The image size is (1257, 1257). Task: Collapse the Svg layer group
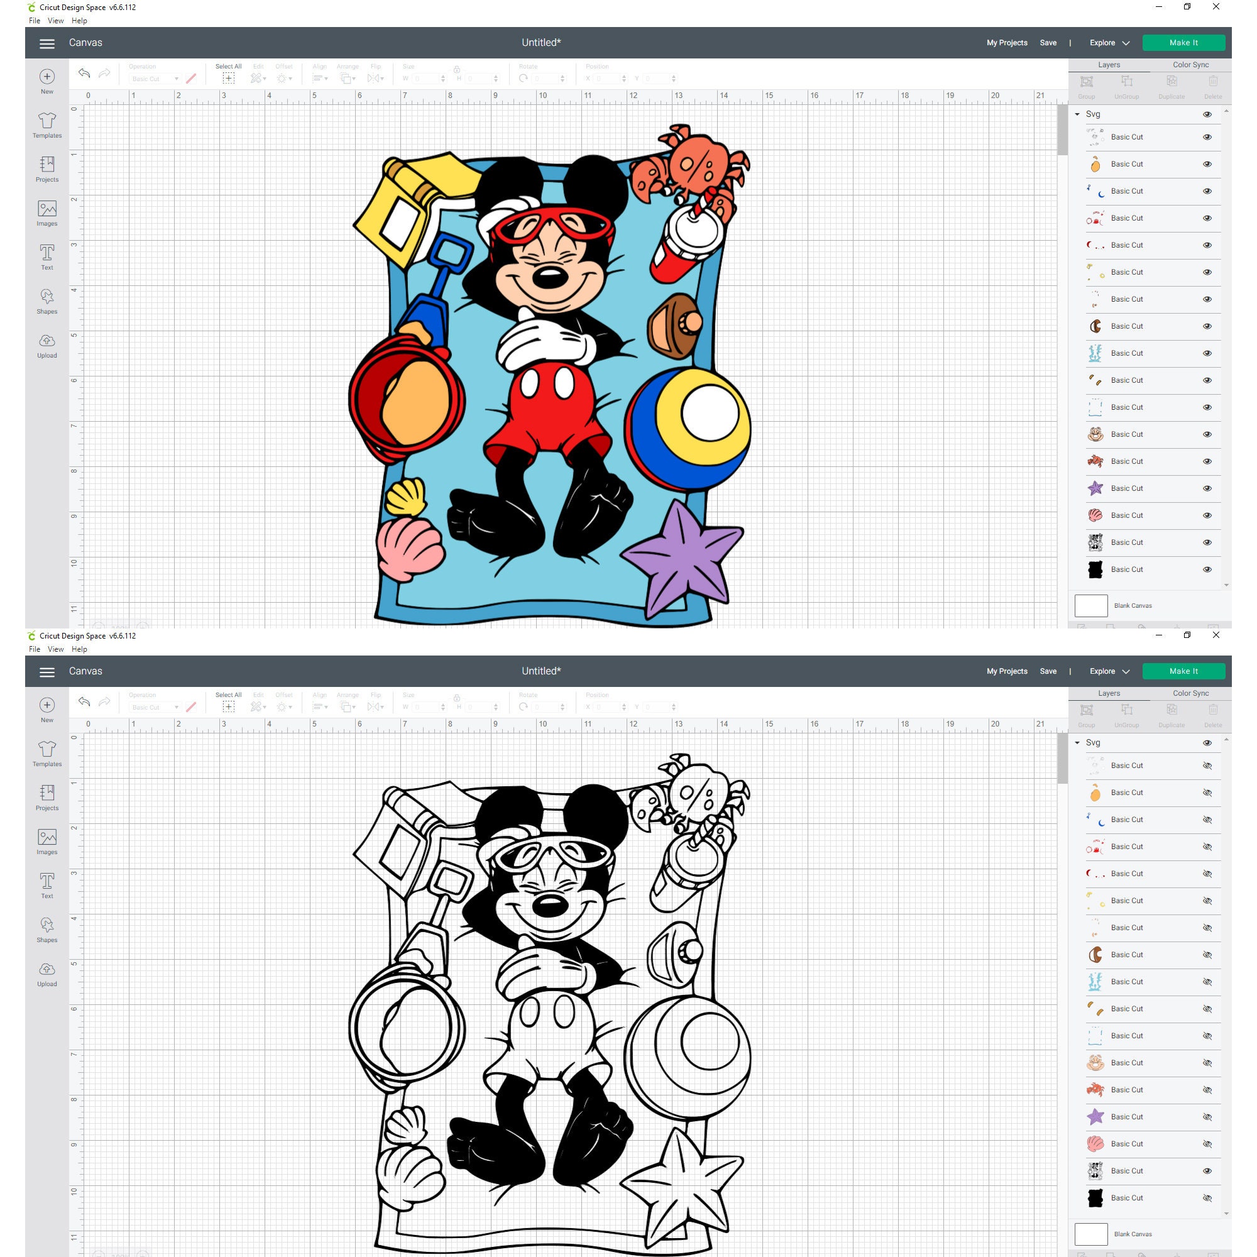[1079, 114]
